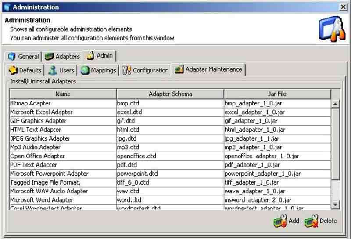This screenshot has height=239, width=351.
Task: Click the Add adapter icon
Action: tap(280, 221)
